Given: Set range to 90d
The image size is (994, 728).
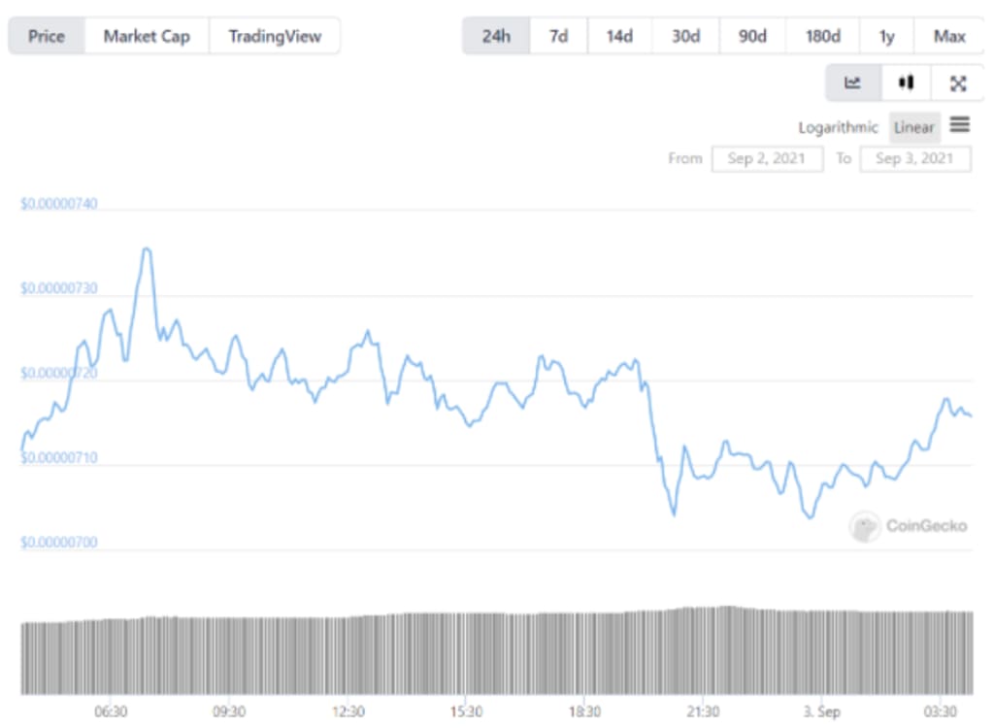Looking at the screenshot, I should pyautogui.click(x=752, y=36).
